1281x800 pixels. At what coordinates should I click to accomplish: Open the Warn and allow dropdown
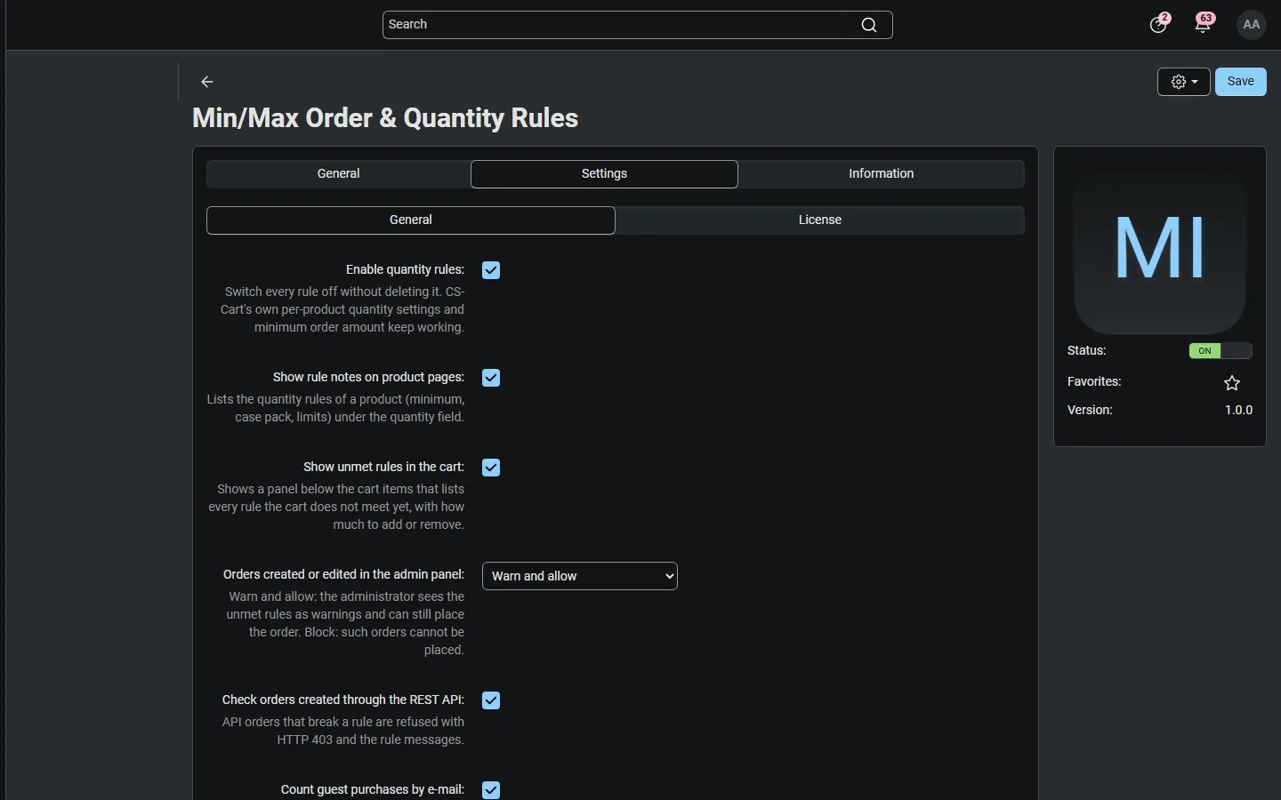pyautogui.click(x=580, y=576)
